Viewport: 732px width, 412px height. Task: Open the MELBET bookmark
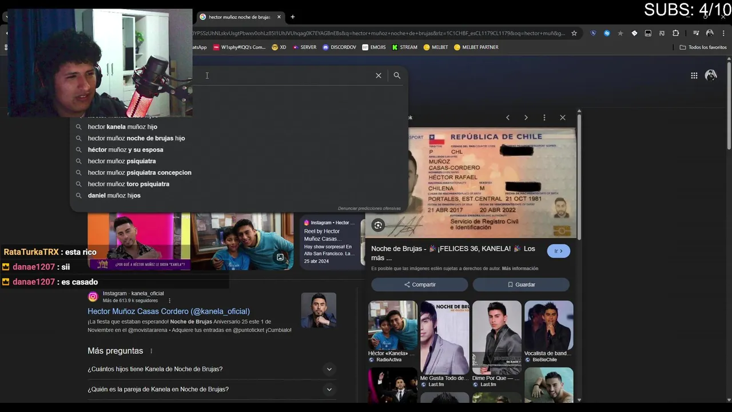click(436, 47)
